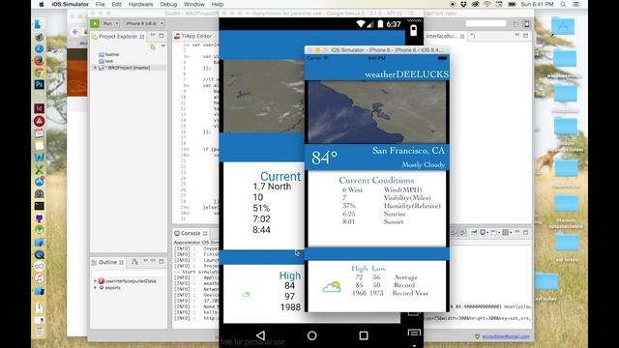The height and width of the screenshot is (348, 619).
Task: Open the Debug menu
Action: [x=168, y=4]
